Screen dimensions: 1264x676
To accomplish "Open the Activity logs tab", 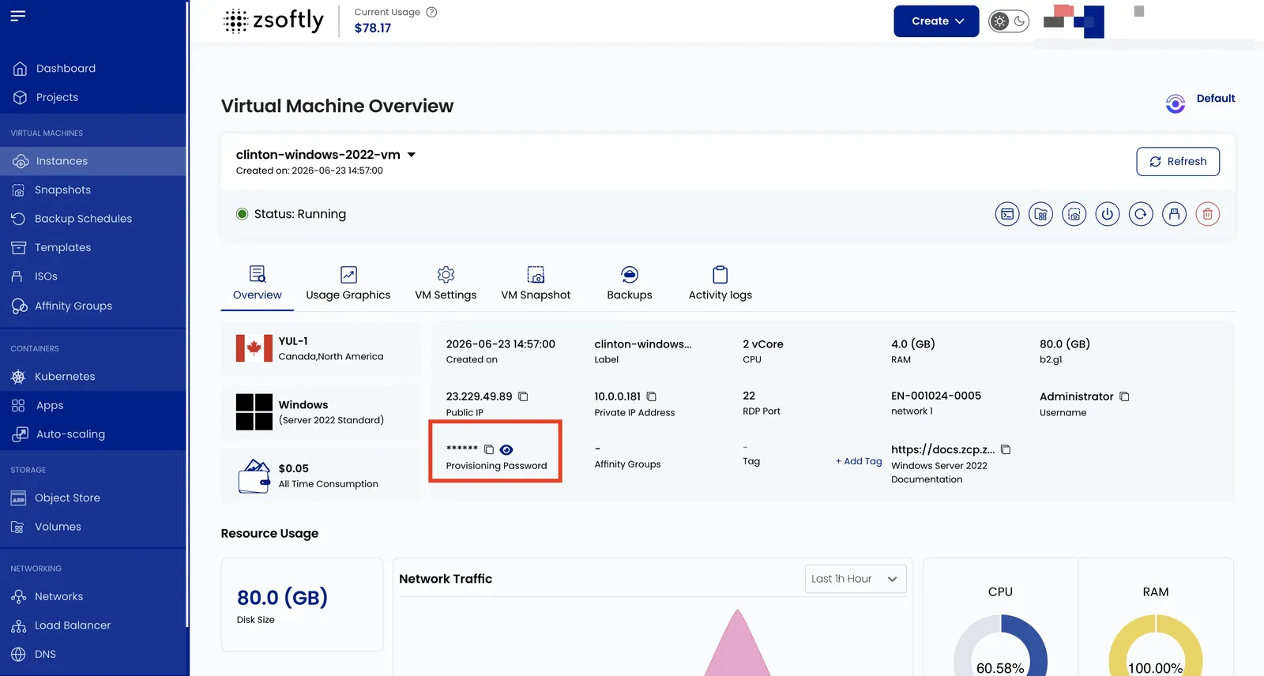I will 720,284.
